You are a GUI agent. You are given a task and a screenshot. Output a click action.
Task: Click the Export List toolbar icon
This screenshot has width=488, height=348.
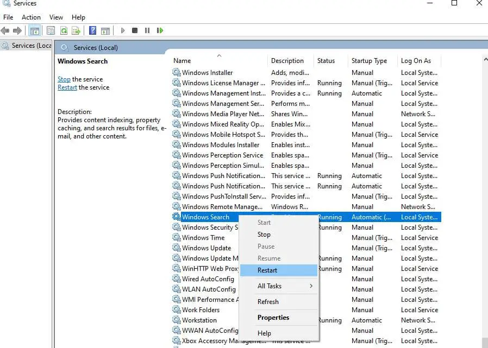pos(76,30)
